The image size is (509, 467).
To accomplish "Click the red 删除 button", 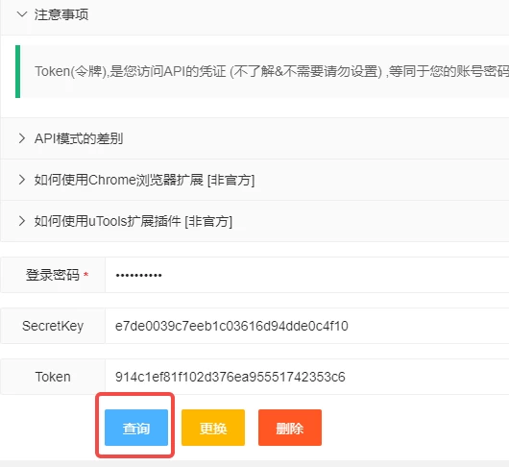I will pos(290,428).
